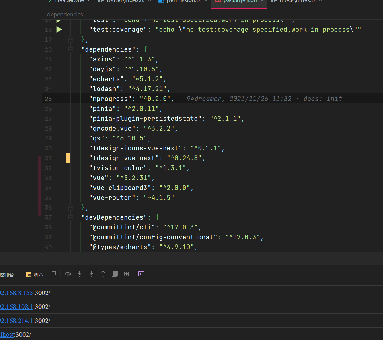Open the dependencies breadcrumb above the editor

click(x=65, y=14)
